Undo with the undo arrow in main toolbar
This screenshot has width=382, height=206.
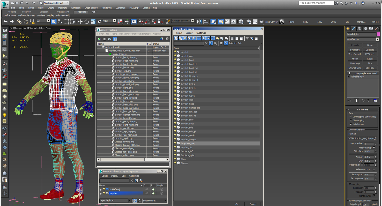pos(5,22)
